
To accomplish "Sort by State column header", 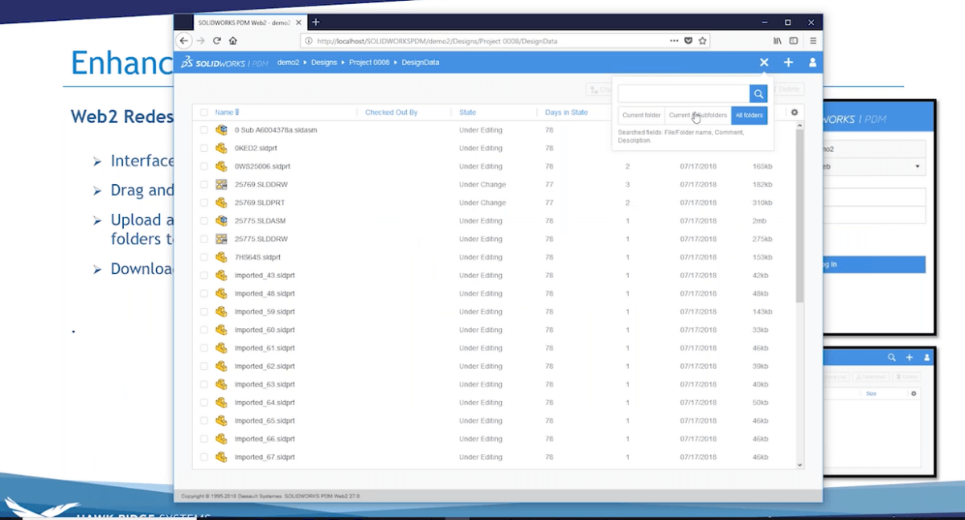I will click(467, 113).
